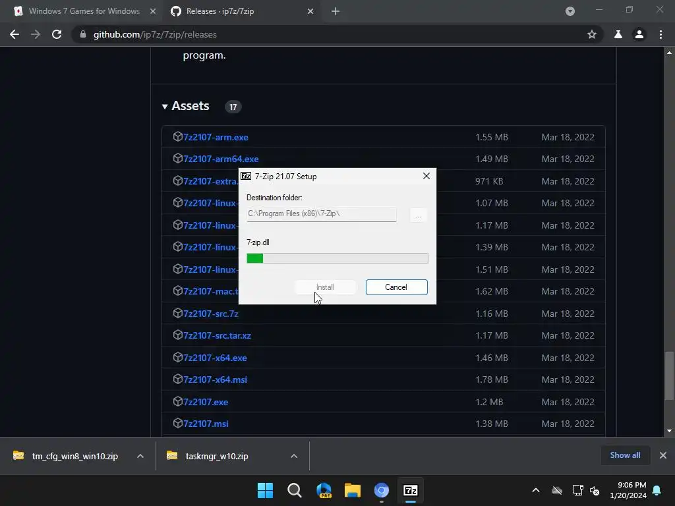Click the browse (...) folder button
This screenshot has height=506, width=675.
pyautogui.click(x=418, y=215)
